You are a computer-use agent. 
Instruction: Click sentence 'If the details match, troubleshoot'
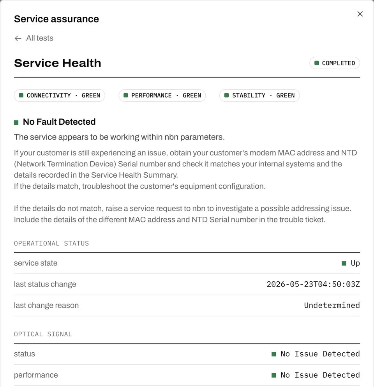click(x=140, y=186)
